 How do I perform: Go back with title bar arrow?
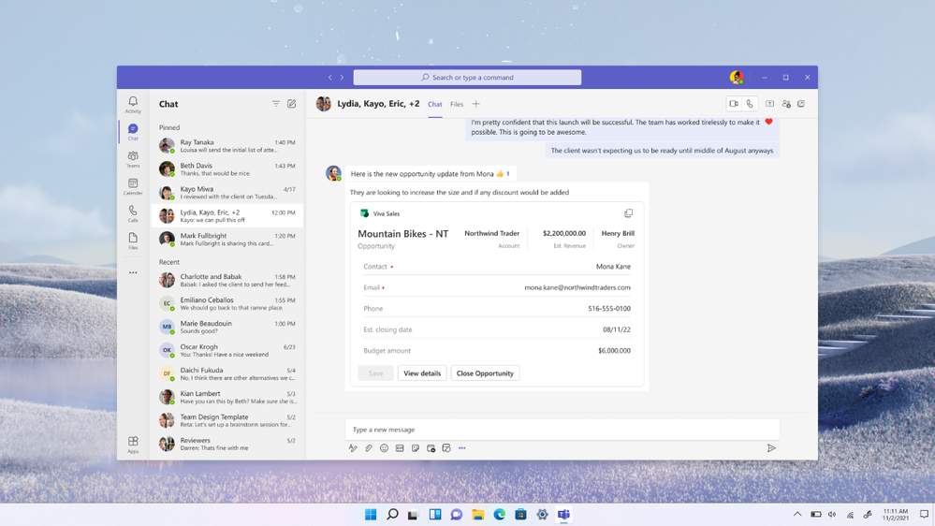(329, 77)
